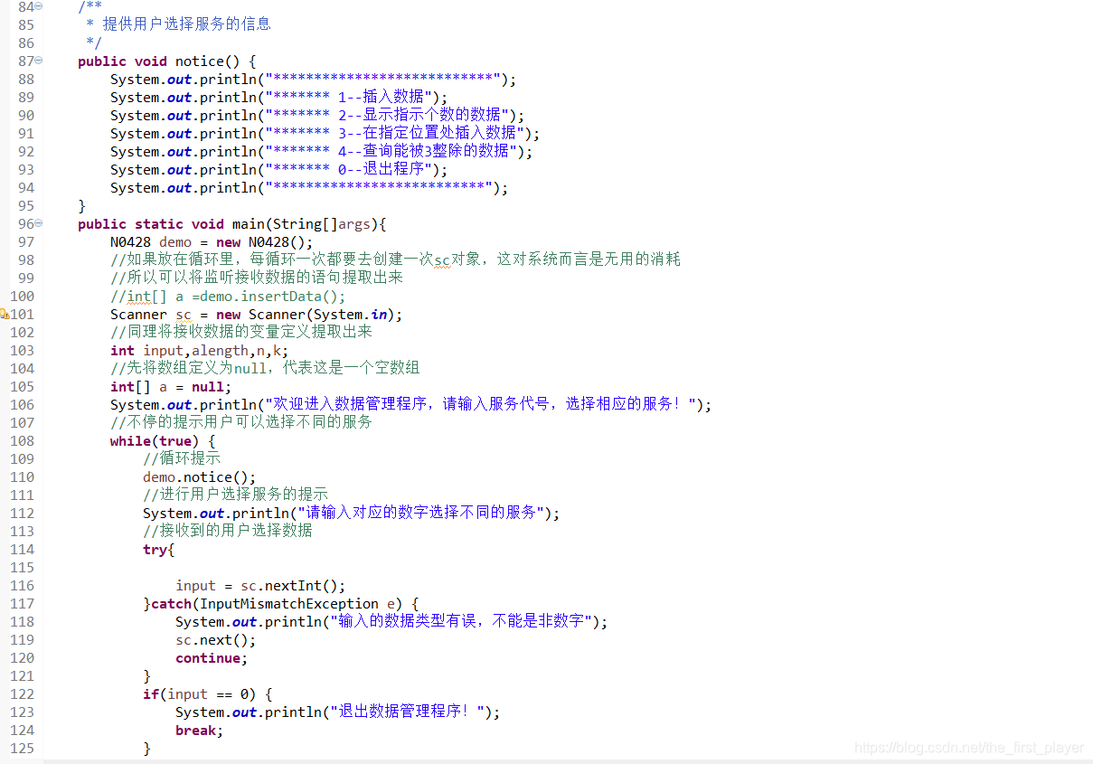Click line number 108 in the gutter
Viewport: 1093px width, 764px height.
pyautogui.click(x=22, y=440)
